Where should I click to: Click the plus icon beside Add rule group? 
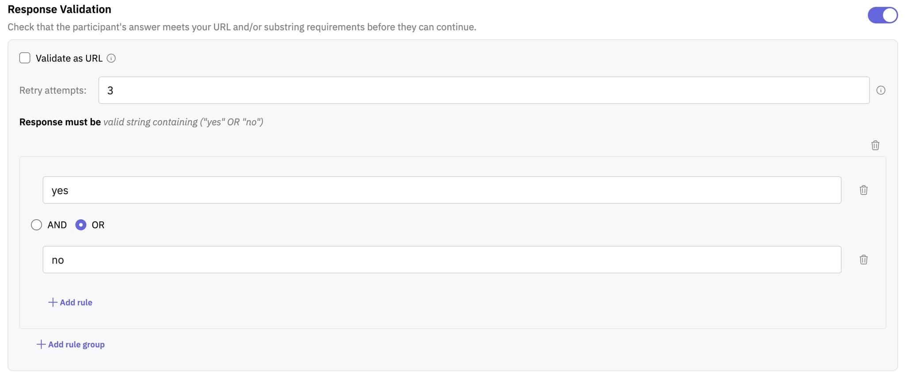click(41, 344)
